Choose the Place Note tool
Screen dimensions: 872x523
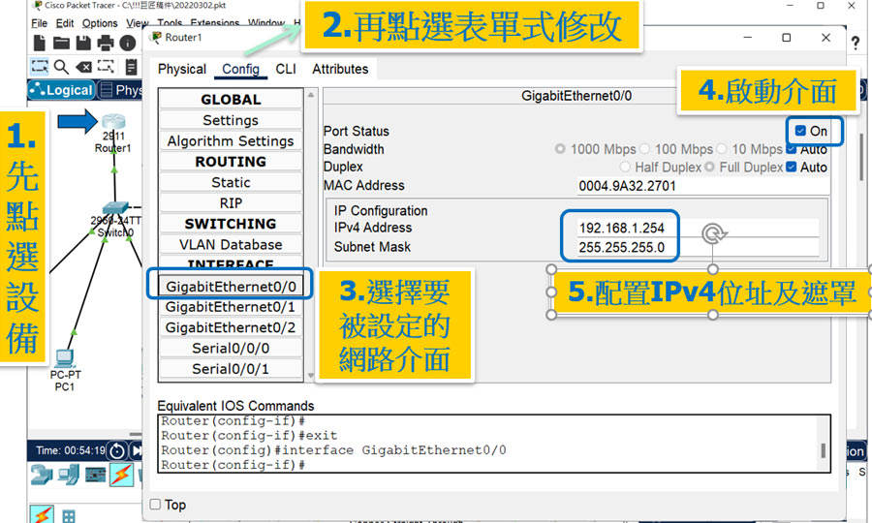pyautogui.click(x=131, y=67)
